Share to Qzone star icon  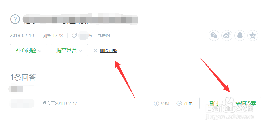click(253, 36)
